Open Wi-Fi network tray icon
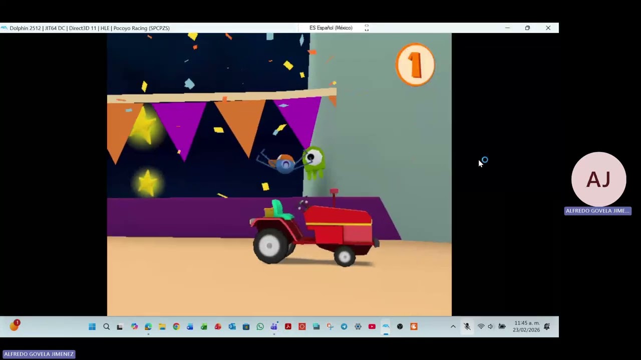The height and width of the screenshot is (360, 641). click(x=481, y=326)
